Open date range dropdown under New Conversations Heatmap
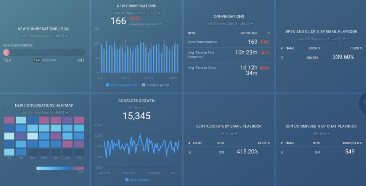Image resolution: width=366 pixels, height=186 pixels. click(44, 112)
